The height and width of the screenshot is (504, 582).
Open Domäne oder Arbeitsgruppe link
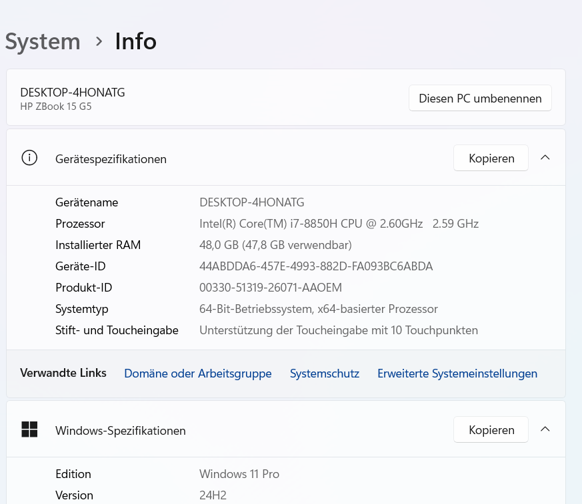[x=198, y=374]
